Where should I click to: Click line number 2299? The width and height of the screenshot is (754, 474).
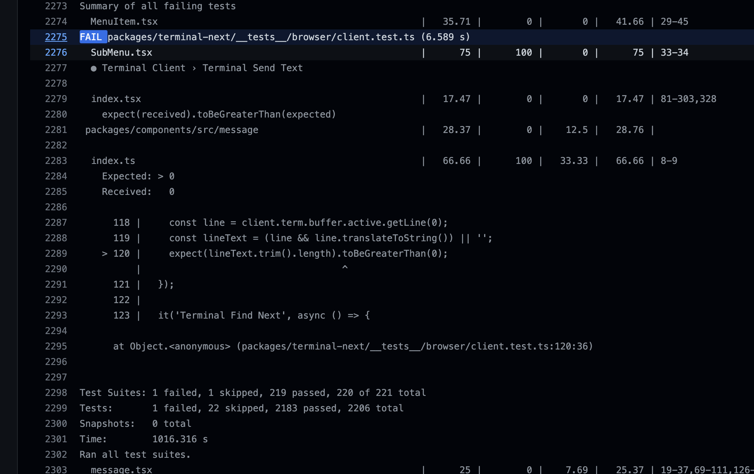(56, 408)
